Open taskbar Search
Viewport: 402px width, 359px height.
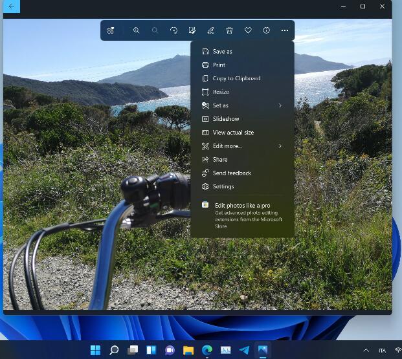click(114, 351)
